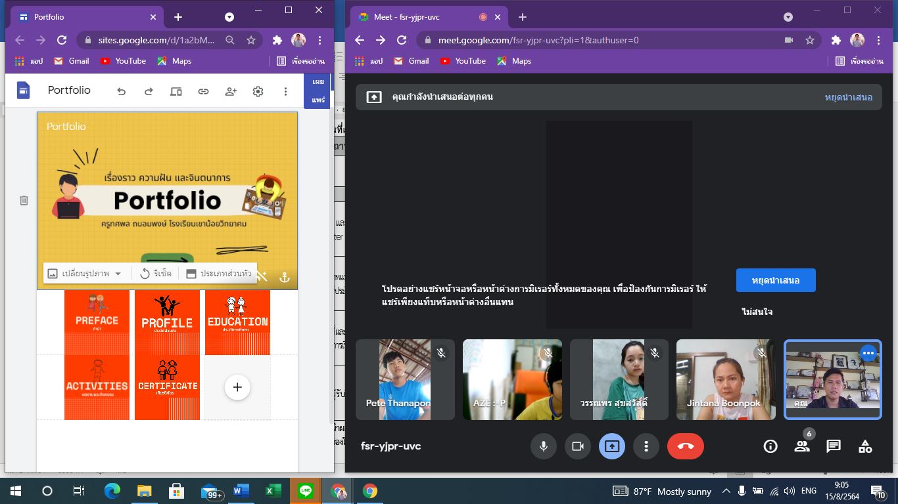This screenshot has height=504, width=898.
Task: Click the redo arrow in Sites toolbar
Action: click(149, 92)
